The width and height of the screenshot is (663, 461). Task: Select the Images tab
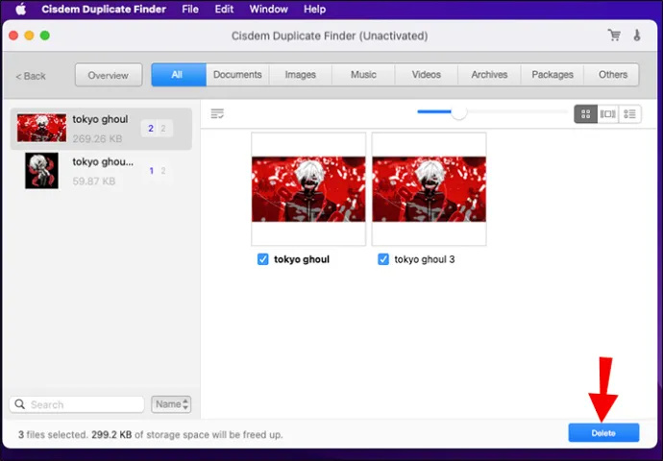click(x=300, y=75)
